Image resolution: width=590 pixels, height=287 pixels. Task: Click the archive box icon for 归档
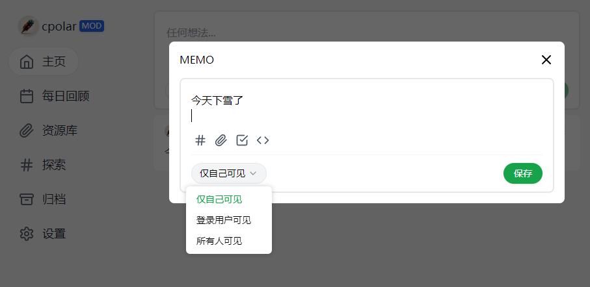click(26, 199)
